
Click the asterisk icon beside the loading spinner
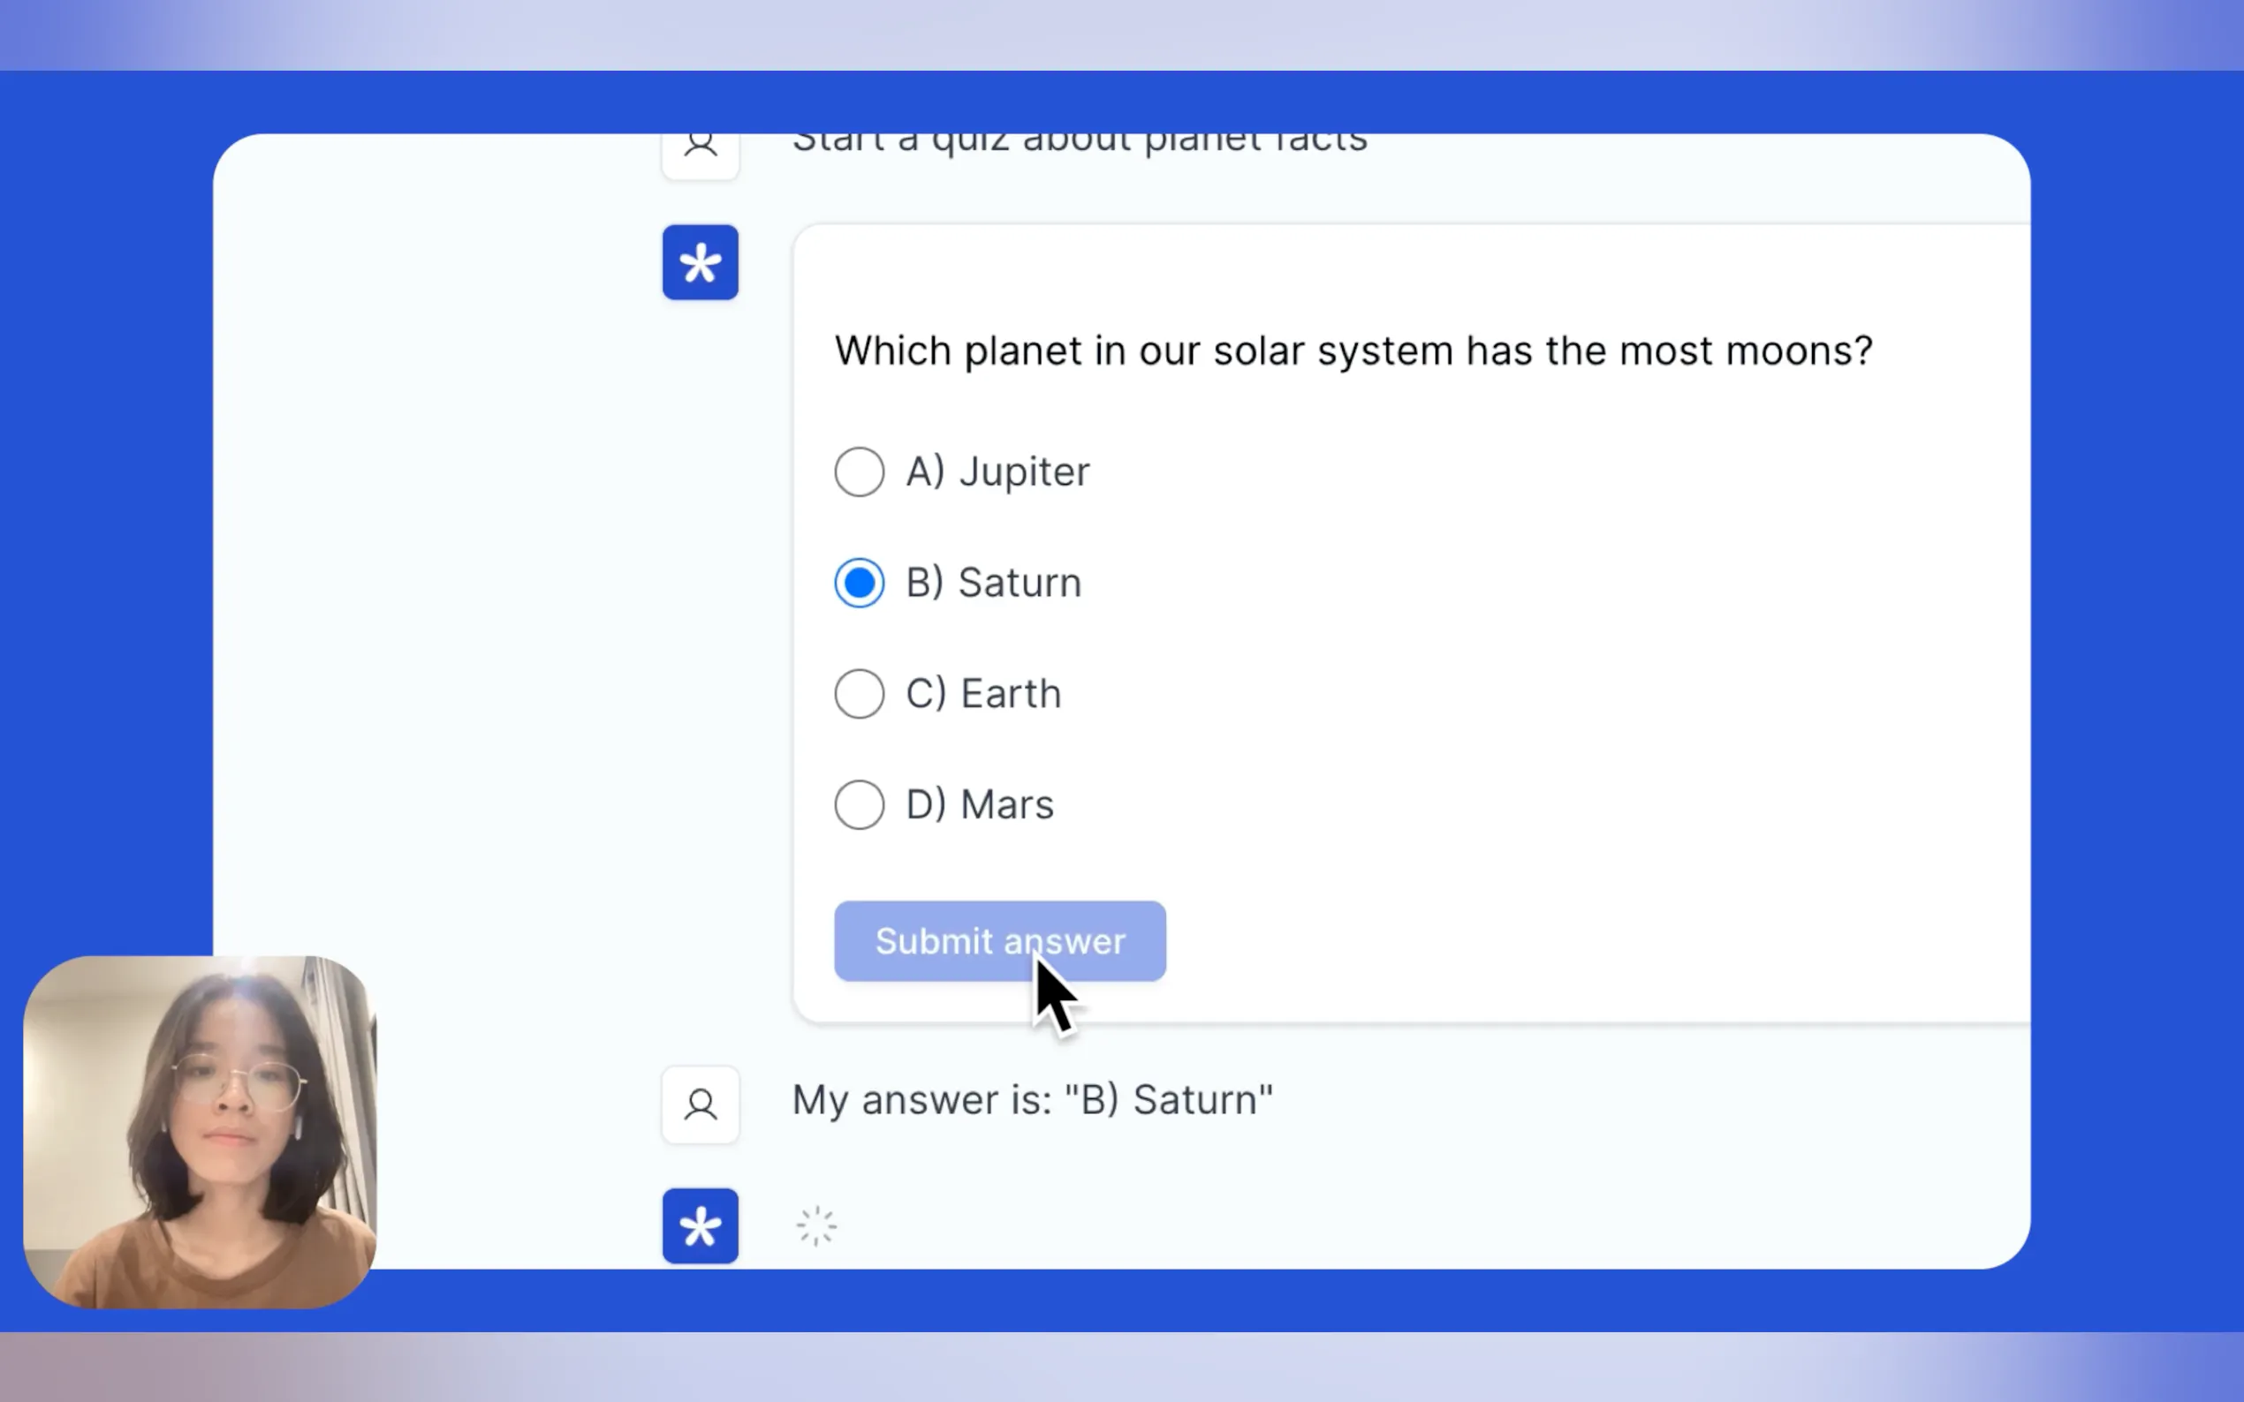[701, 1225]
